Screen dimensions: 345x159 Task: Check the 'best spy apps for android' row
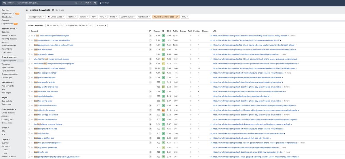tap(29, 82)
